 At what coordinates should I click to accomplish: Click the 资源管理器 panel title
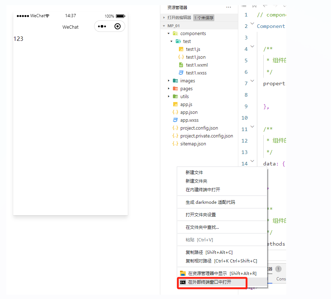coord(177,8)
